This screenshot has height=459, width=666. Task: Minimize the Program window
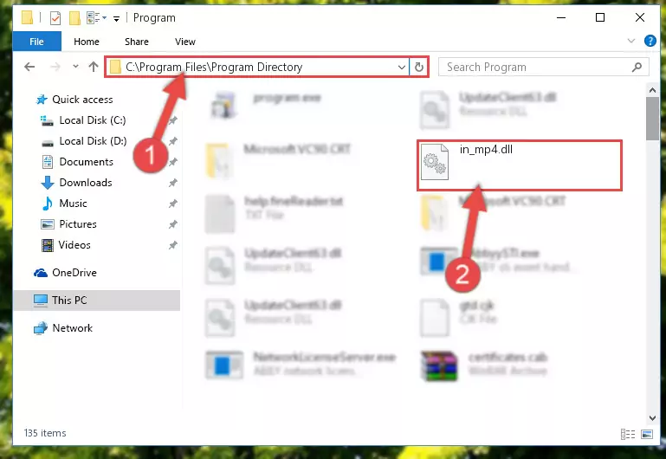560,17
